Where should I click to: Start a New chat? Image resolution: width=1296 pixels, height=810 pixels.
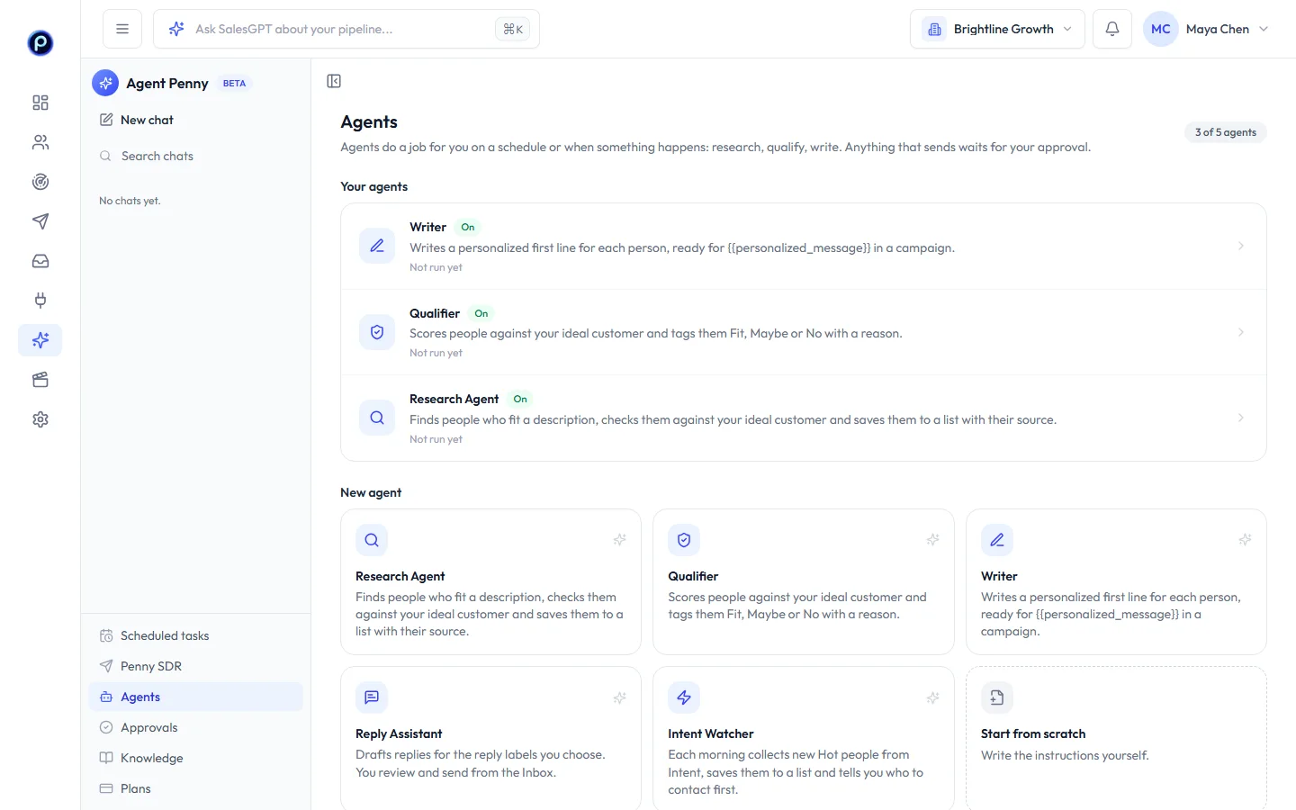coord(195,120)
